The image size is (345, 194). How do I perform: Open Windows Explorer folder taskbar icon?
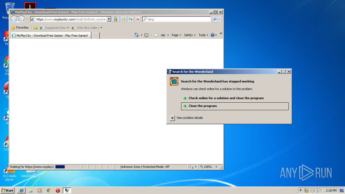pos(30,190)
